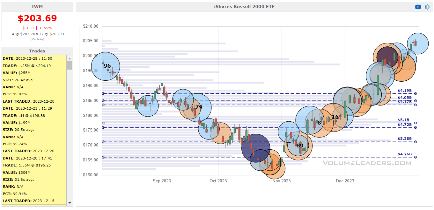Click TRADE: 1M @ $198.88 row

pyautogui.click(x=34, y=116)
